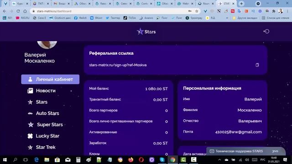Switch to the Курс browser tab
The image size is (292, 164).
(20, 4)
